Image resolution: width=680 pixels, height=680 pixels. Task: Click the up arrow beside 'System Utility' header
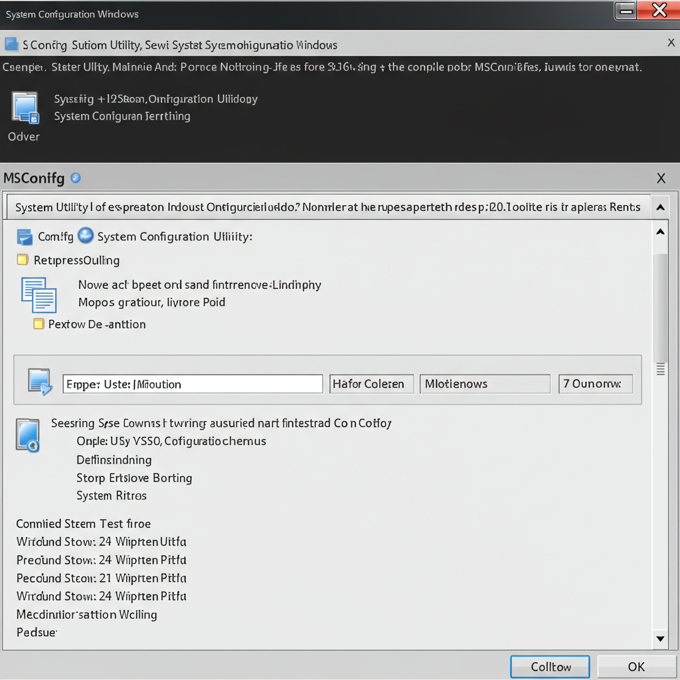tap(661, 207)
